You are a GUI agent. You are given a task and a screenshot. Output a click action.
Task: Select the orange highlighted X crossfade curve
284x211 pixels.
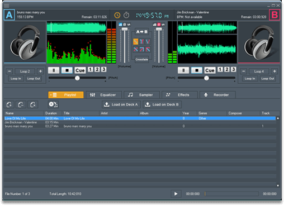pyautogui.click(x=136, y=41)
